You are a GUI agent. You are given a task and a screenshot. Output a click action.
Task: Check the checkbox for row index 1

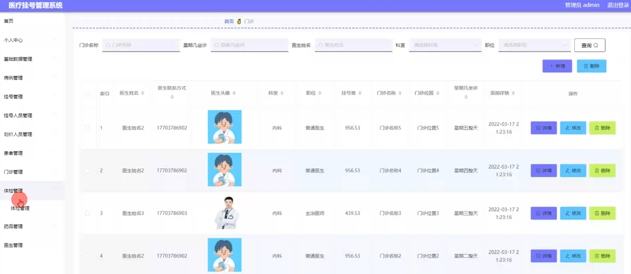tap(88, 128)
